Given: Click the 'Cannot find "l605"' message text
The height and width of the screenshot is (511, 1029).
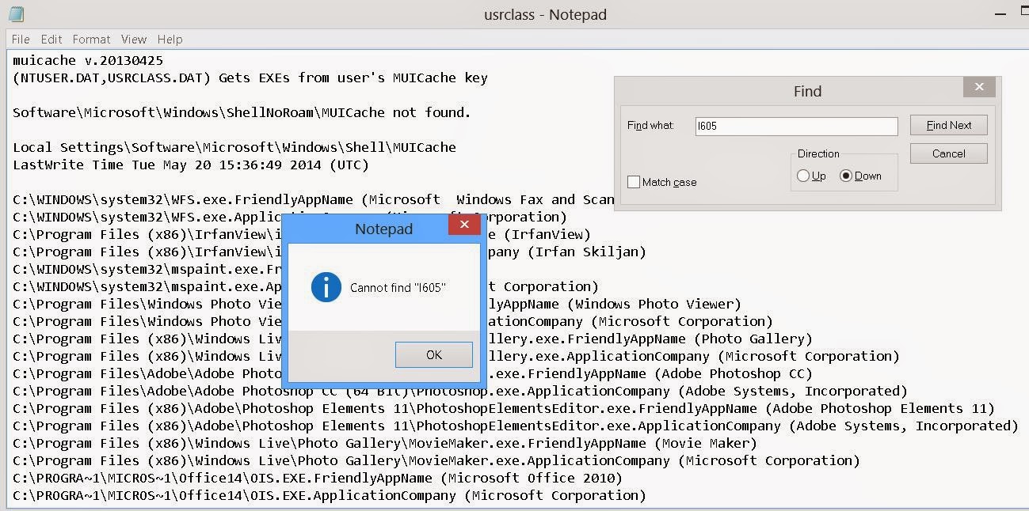Looking at the screenshot, I should [x=398, y=288].
